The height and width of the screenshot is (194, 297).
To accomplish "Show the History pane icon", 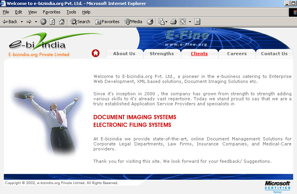I will coord(150,22).
